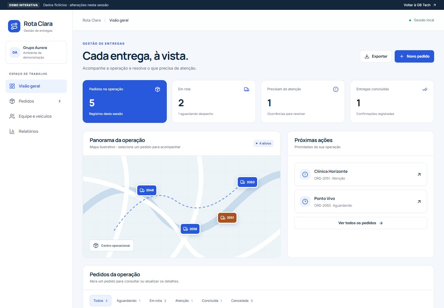Viewport: 444px width, 308px height.
Task: Click the double-check icon on Entregas concluídas card
Action: pyautogui.click(x=425, y=89)
